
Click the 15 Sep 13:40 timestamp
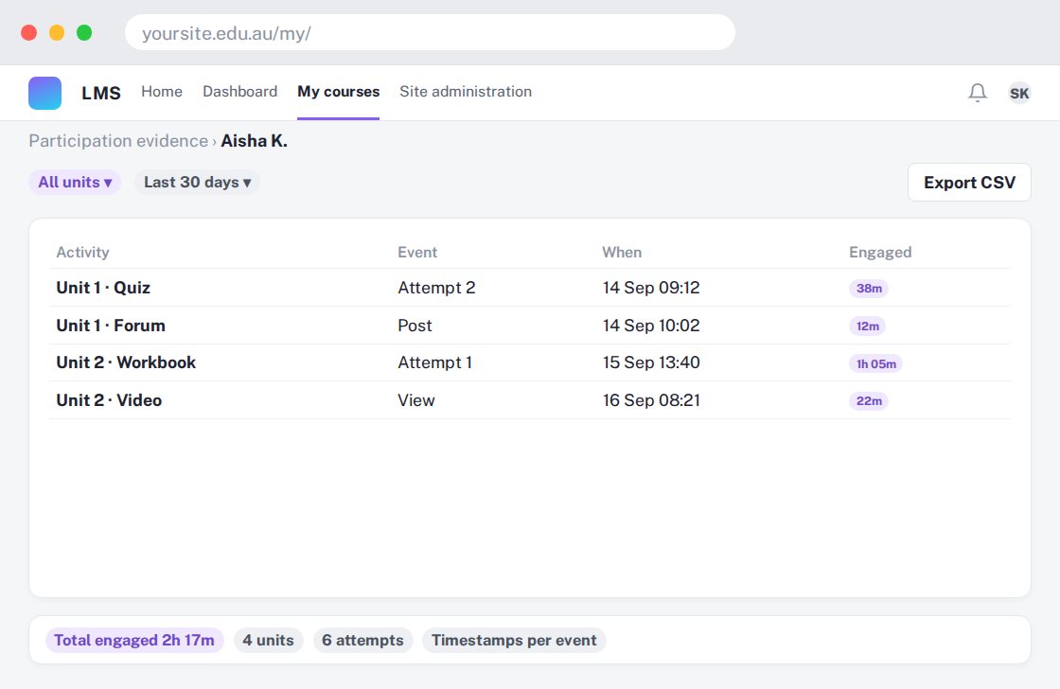(x=651, y=362)
